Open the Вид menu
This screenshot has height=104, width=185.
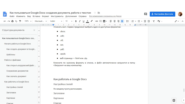29,16
